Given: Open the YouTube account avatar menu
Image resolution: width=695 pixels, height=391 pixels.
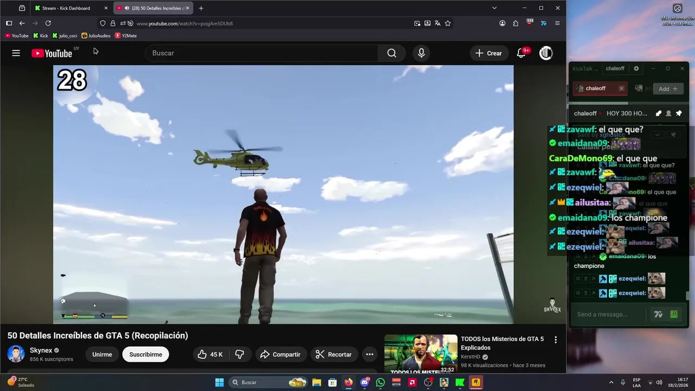Looking at the screenshot, I should point(546,53).
